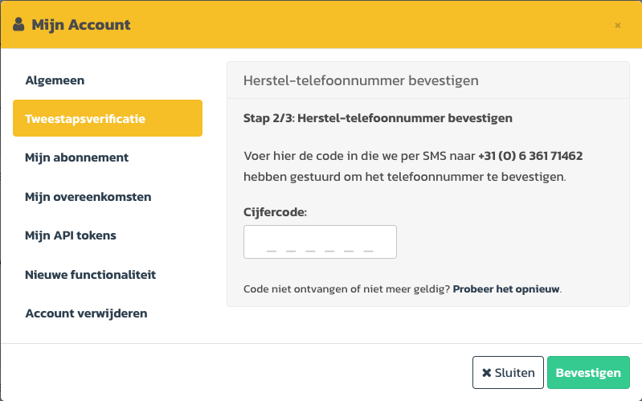The width and height of the screenshot is (642, 401).
Task: Click the Probeer het opnieuw link
Action: [x=506, y=289]
